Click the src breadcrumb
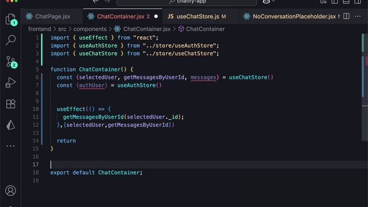 (x=62, y=29)
